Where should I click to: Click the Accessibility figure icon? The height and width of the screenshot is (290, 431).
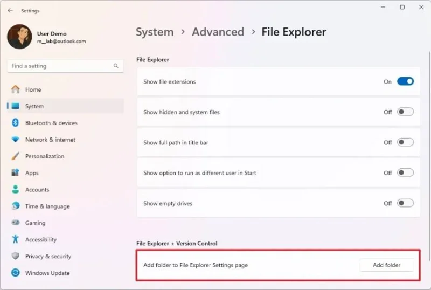16,239
